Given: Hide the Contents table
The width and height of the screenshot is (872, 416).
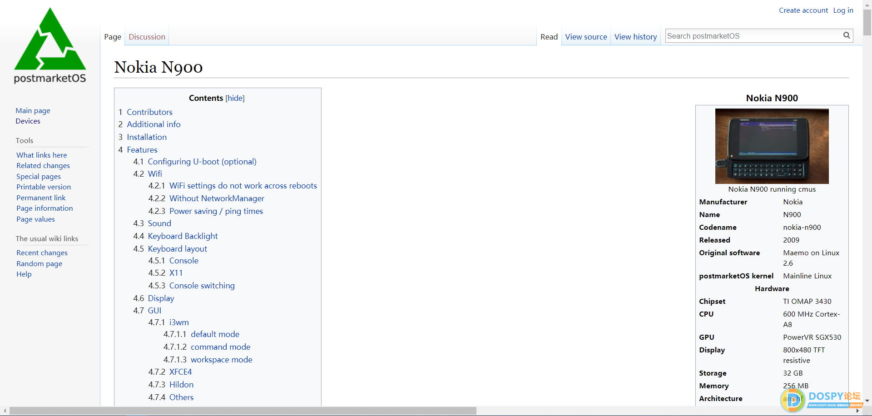Looking at the screenshot, I should point(235,98).
